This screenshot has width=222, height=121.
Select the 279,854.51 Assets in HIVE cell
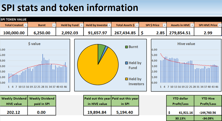click(x=180, y=32)
